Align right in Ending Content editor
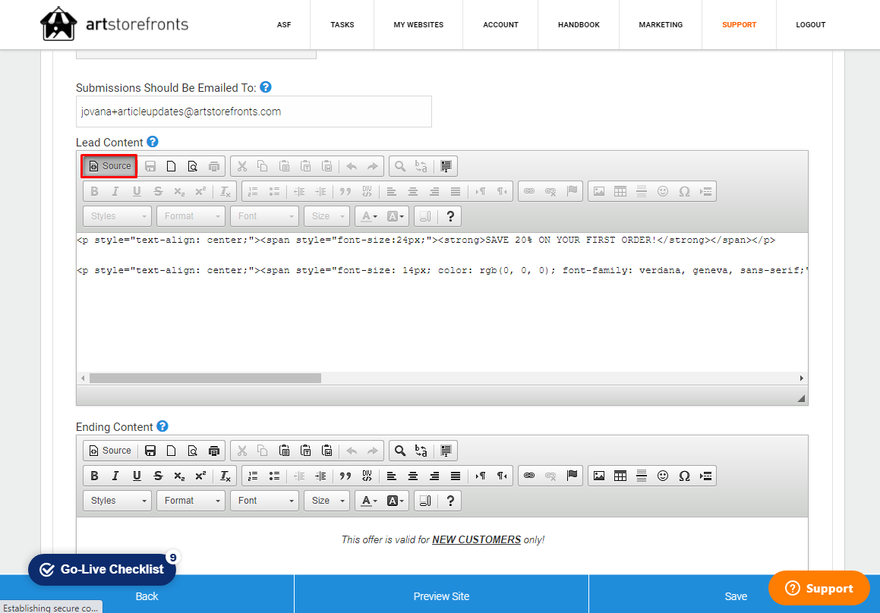Screen dimensions: 880x613 click(434, 476)
